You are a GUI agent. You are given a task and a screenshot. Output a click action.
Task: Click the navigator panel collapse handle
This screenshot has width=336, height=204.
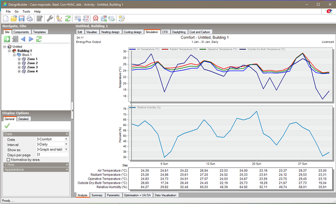pyautogui.click(x=72, y=110)
